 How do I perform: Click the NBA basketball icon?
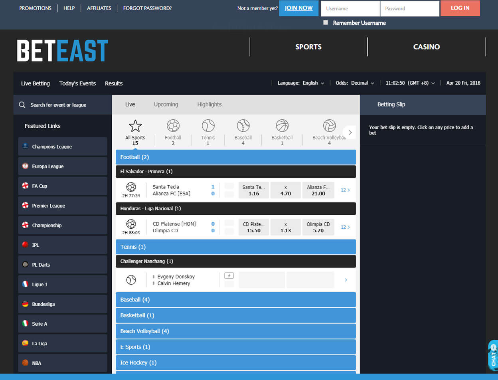(25, 363)
